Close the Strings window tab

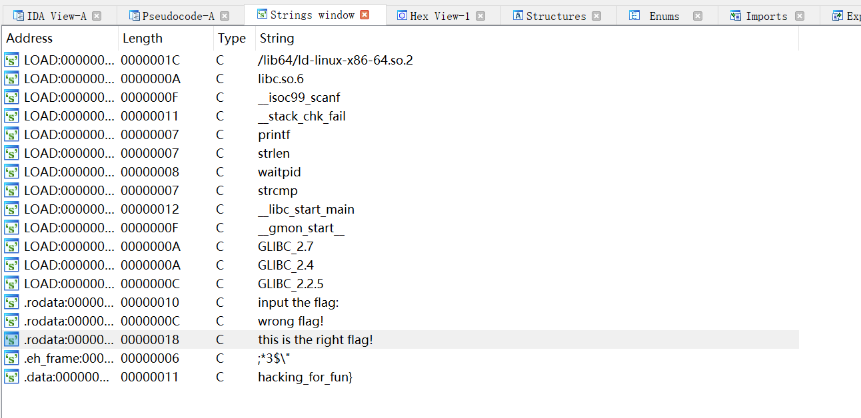pos(365,15)
